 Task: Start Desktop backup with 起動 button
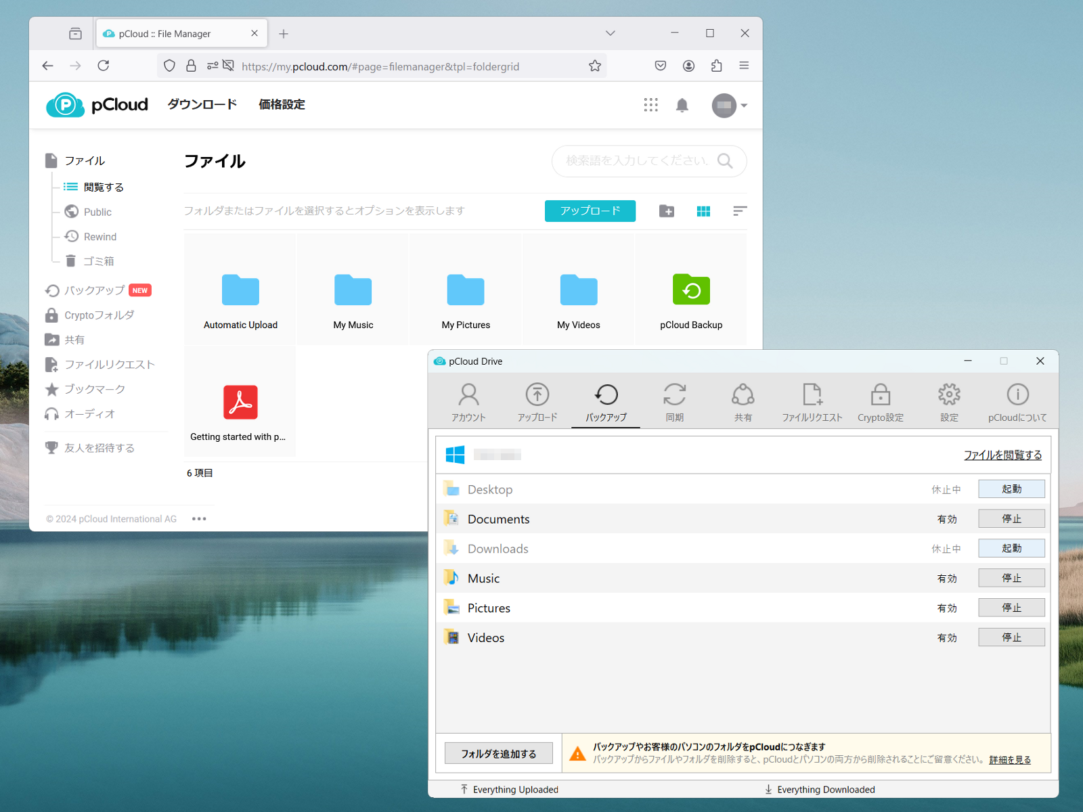pyautogui.click(x=1011, y=489)
